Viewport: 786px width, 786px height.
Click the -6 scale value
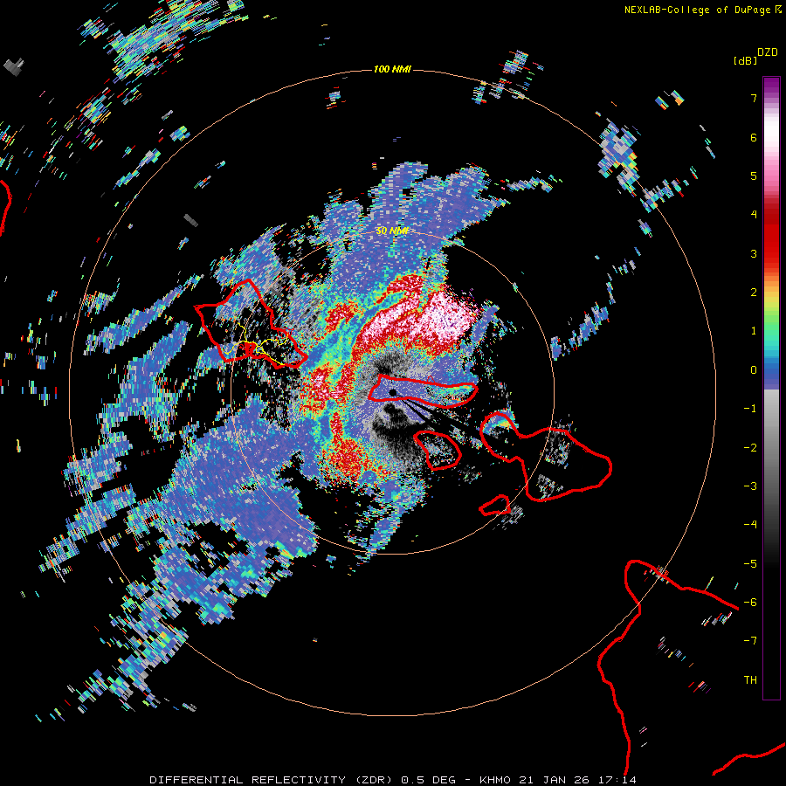coord(750,603)
